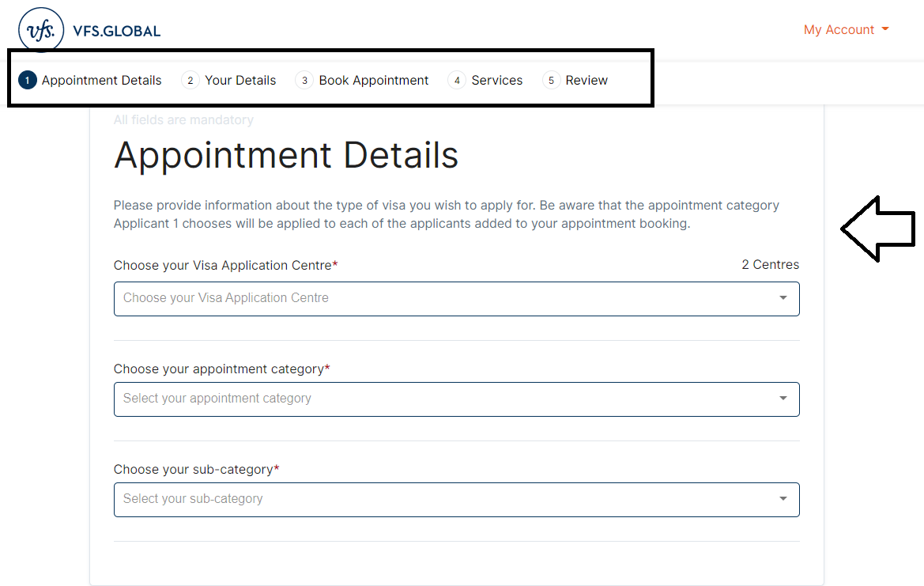Viewport: 924px width, 586px height.
Task: Go to the Your Details step
Action: click(240, 81)
